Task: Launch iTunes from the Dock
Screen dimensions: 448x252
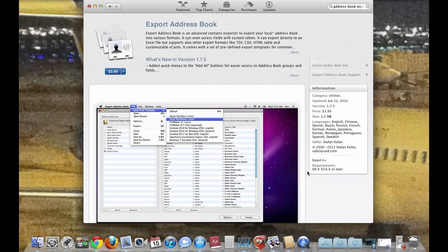Action: pyautogui.click(x=170, y=242)
